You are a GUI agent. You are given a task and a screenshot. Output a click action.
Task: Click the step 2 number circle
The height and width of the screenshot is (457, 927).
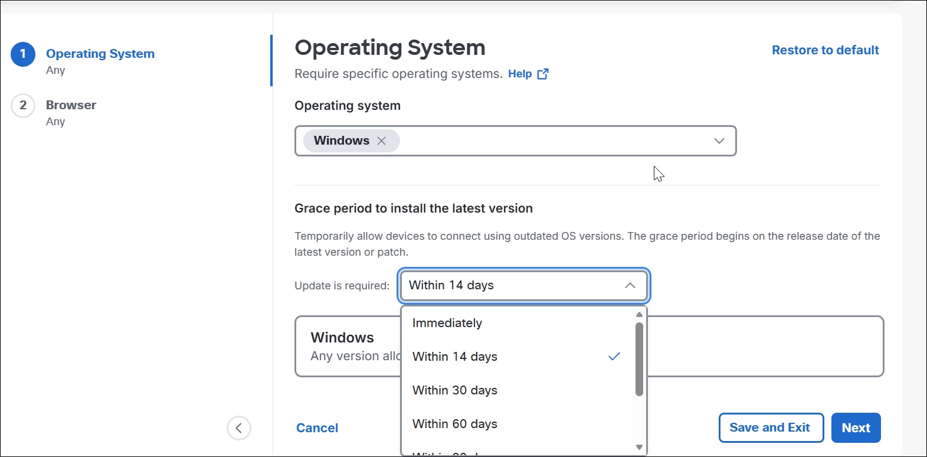[x=23, y=106]
